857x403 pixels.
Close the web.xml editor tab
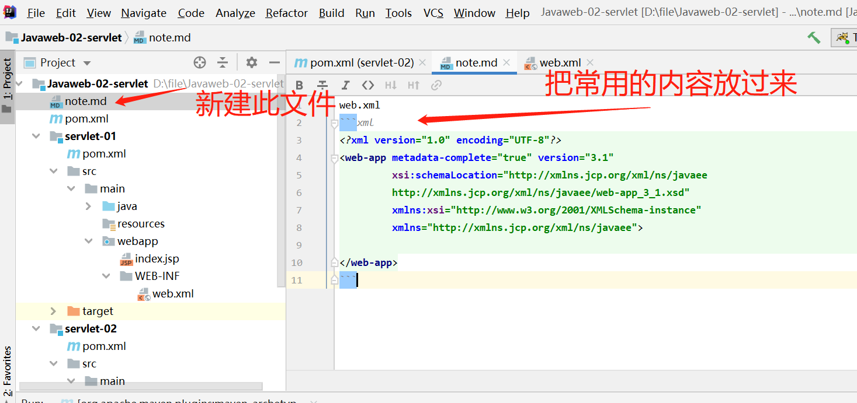[590, 62]
